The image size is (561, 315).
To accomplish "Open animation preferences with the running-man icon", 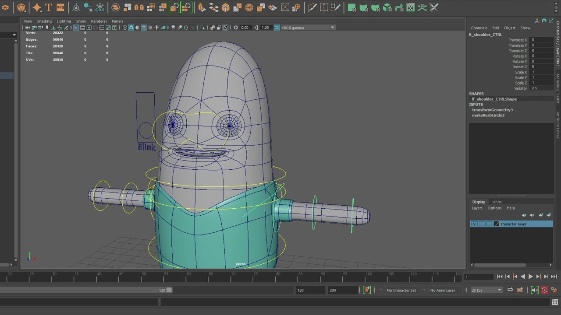I will 554,290.
